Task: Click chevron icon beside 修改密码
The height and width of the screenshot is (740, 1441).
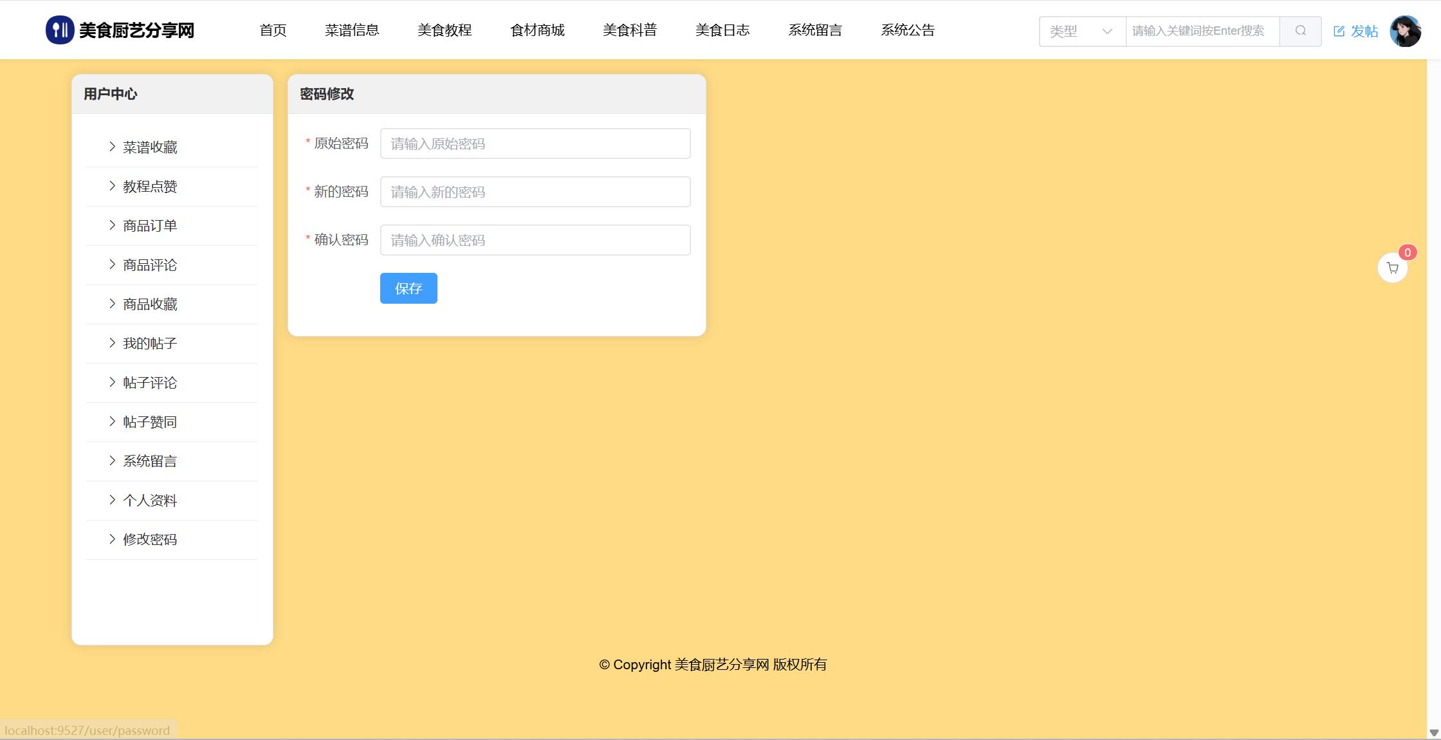Action: [x=113, y=539]
